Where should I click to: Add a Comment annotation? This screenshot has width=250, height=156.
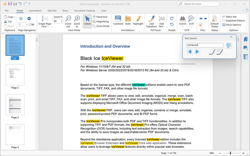(x=118, y=20)
